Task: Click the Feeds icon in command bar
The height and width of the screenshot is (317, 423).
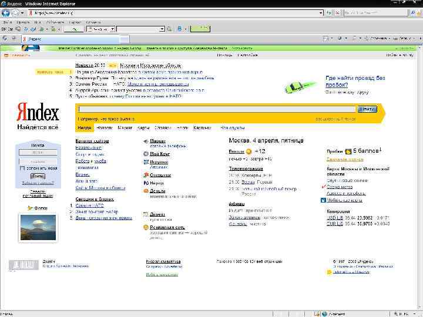Action: 340,39
